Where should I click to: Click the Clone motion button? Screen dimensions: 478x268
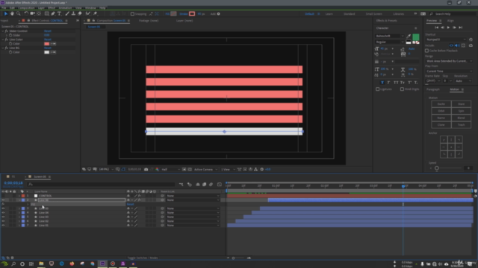click(x=441, y=125)
